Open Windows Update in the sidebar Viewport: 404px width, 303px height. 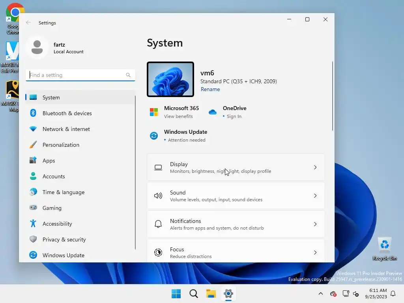[80, 255]
